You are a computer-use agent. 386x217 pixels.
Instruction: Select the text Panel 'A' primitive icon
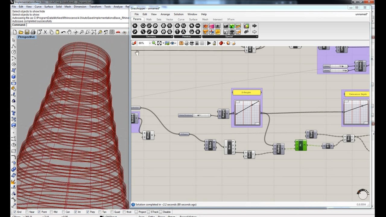point(183,32)
